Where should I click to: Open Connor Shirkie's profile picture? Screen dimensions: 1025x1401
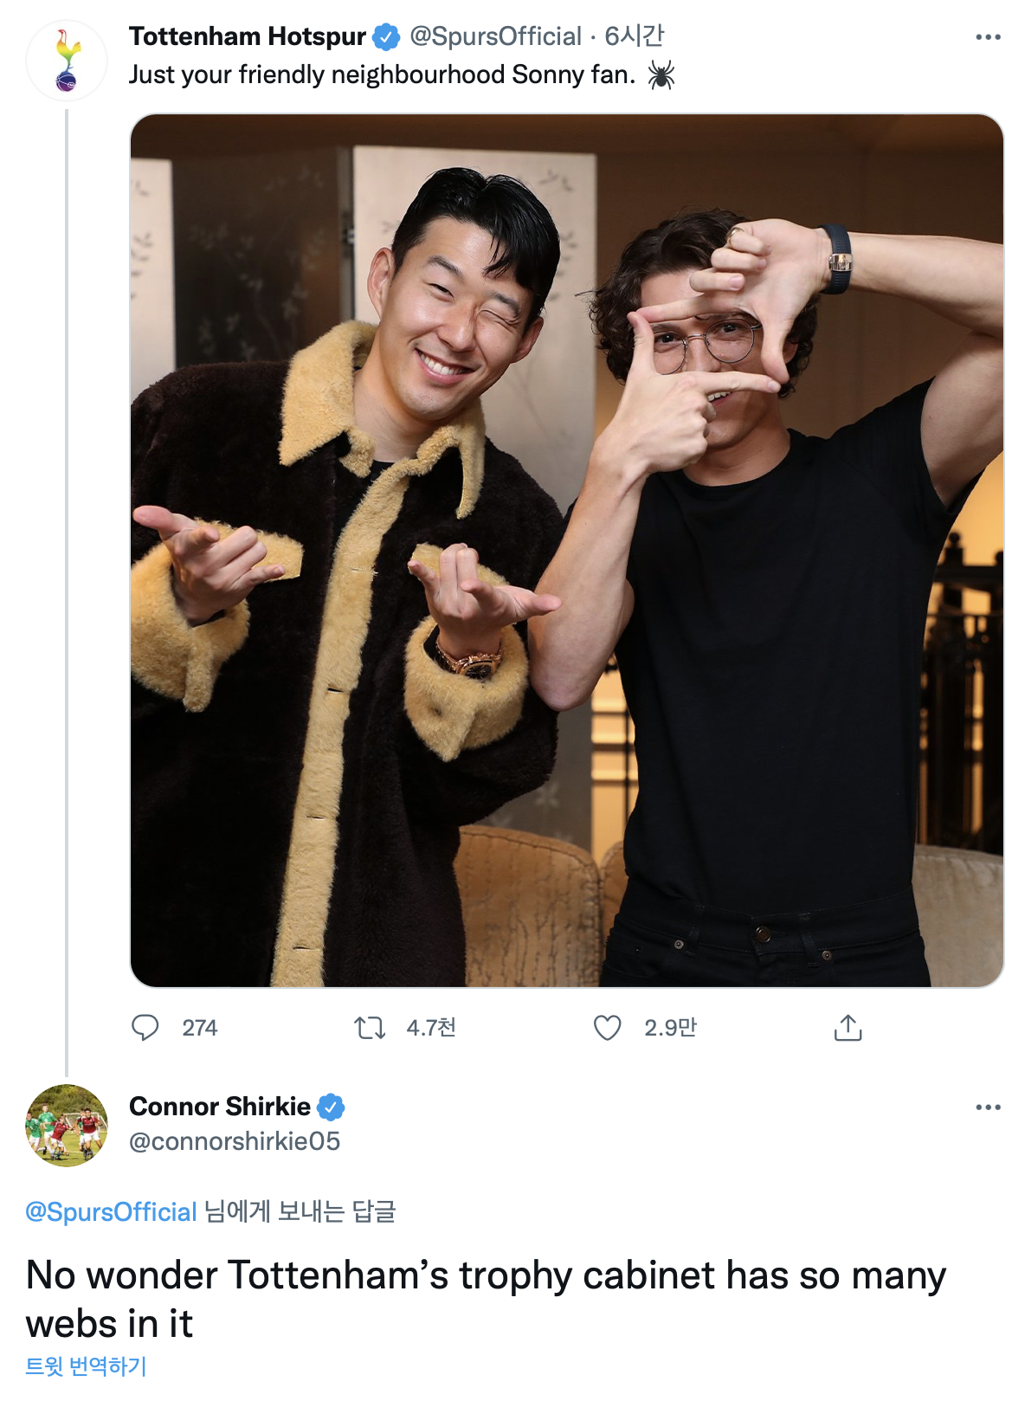tap(67, 1125)
